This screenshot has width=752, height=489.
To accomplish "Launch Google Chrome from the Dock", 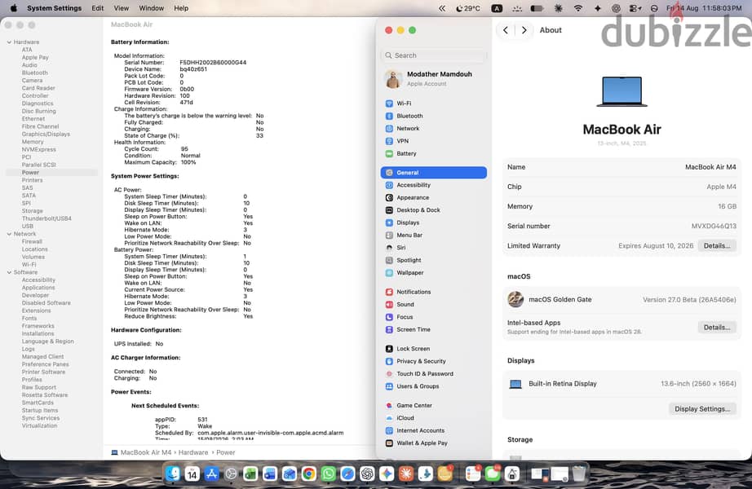I will [x=309, y=474].
